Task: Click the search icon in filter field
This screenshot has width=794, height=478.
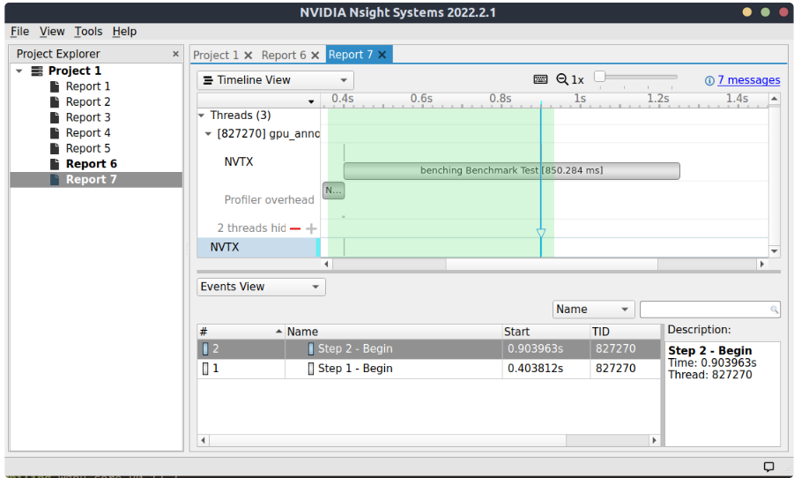Action: [x=775, y=310]
